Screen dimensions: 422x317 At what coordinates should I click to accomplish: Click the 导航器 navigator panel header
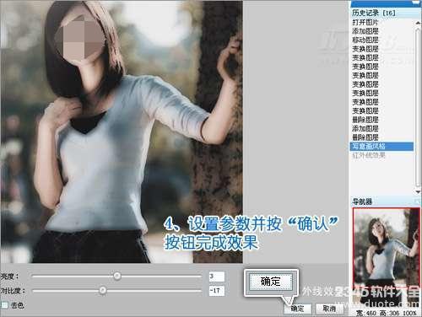pos(386,201)
